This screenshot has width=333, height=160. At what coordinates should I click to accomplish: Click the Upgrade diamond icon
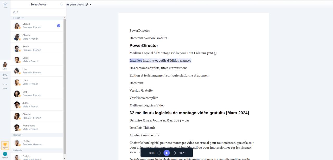(5, 145)
